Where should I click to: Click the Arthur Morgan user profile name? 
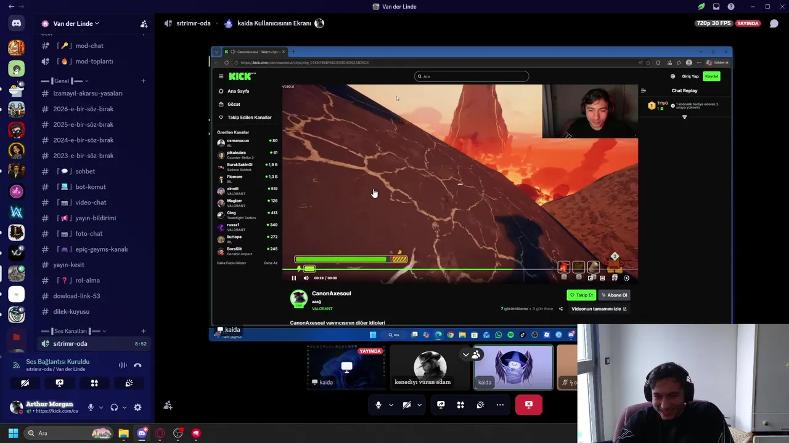coord(49,404)
